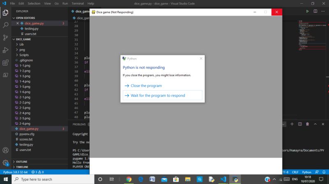Open the View menu

click(47, 3)
